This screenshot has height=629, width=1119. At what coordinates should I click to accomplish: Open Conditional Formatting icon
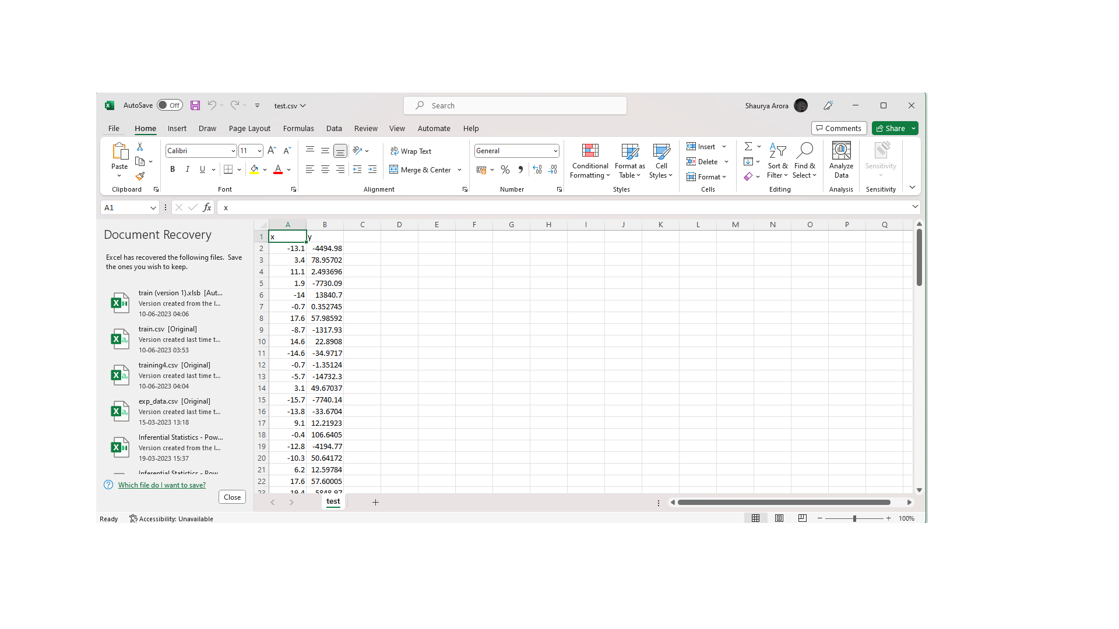[x=590, y=151]
